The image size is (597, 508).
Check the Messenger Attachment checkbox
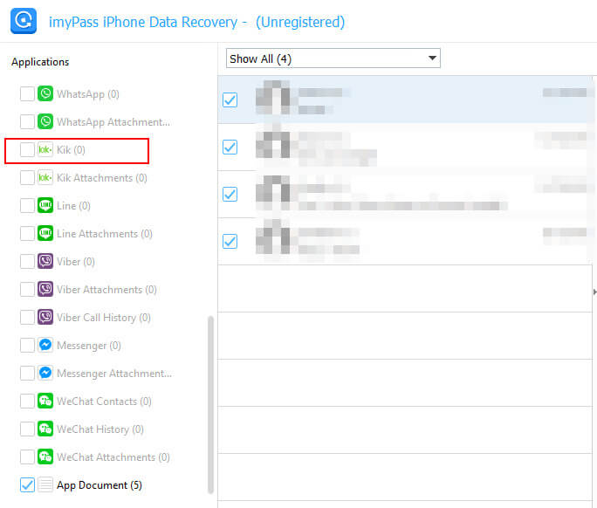[x=27, y=373]
